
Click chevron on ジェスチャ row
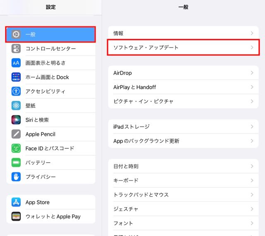click(252, 209)
